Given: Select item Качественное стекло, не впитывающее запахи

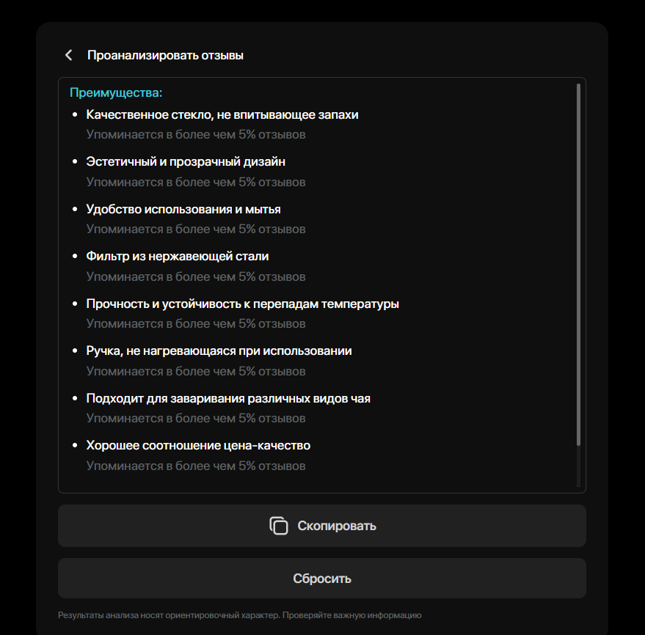Looking at the screenshot, I should (x=222, y=114).
